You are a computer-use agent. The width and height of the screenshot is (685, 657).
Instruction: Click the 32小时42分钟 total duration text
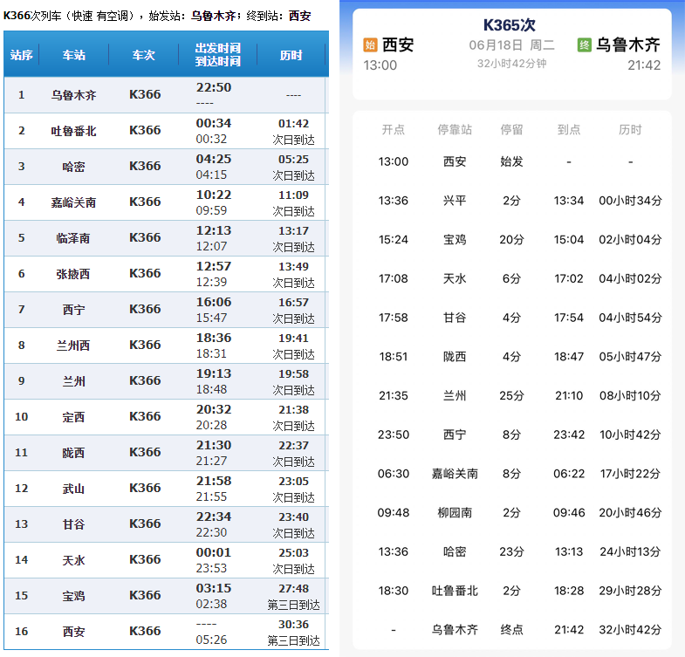(511, 64)
